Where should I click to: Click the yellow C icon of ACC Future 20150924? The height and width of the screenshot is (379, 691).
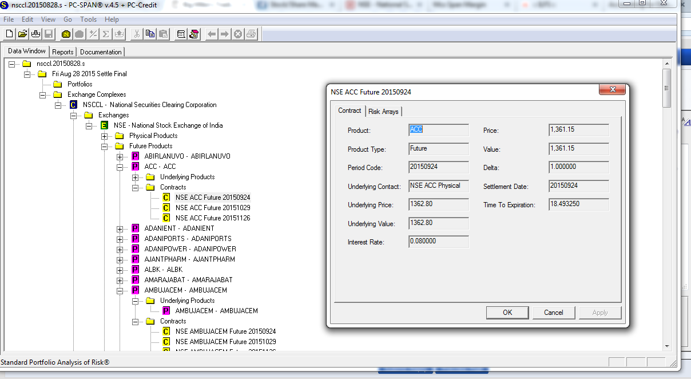click(x=166, y=198)
